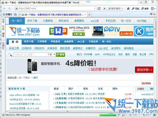Select the 统一首页 top tab
The image size is (158, 118).
pyautogui.click(x=17, y=21)
